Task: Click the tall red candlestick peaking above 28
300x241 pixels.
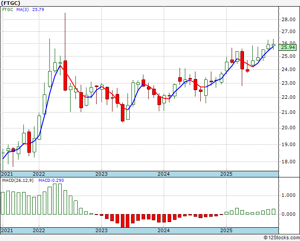Action: [65, 75]
